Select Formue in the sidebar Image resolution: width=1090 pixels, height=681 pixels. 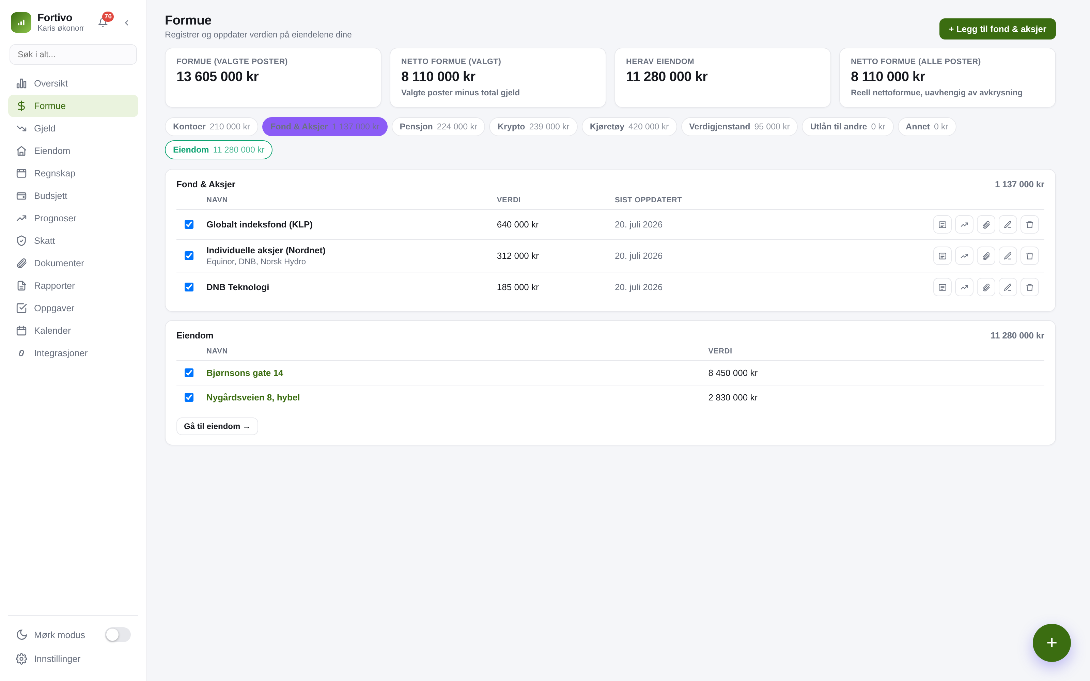pyautogui.click(x=73, y=106)
